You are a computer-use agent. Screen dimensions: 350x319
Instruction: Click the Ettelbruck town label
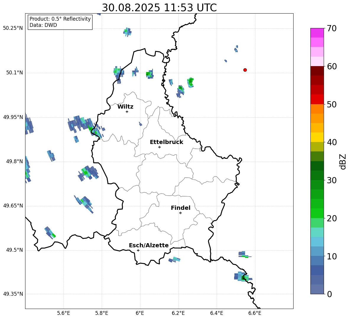[166, 142]
